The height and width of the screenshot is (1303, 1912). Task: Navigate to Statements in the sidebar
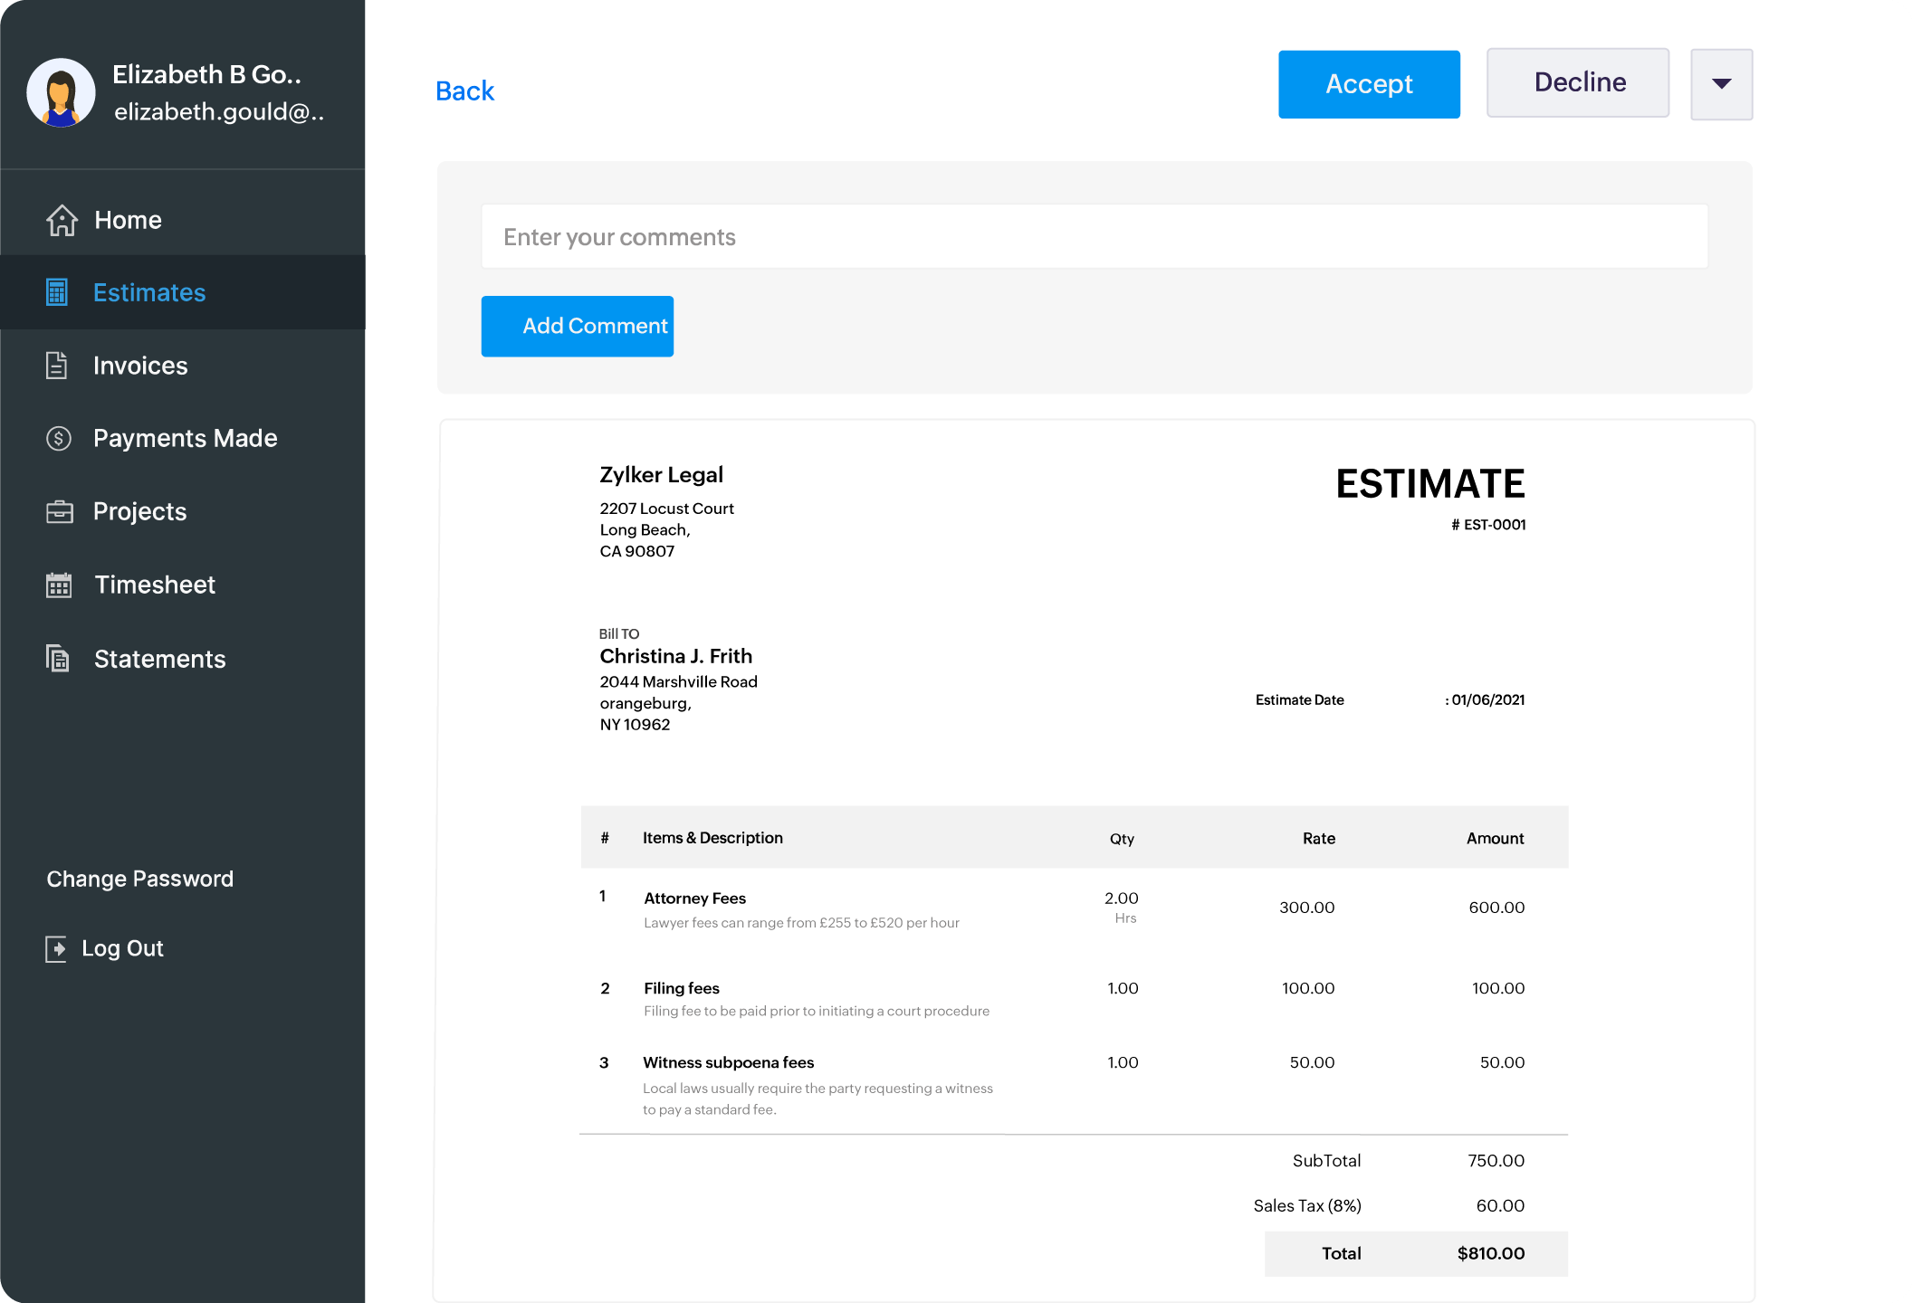tap(159, 658)
